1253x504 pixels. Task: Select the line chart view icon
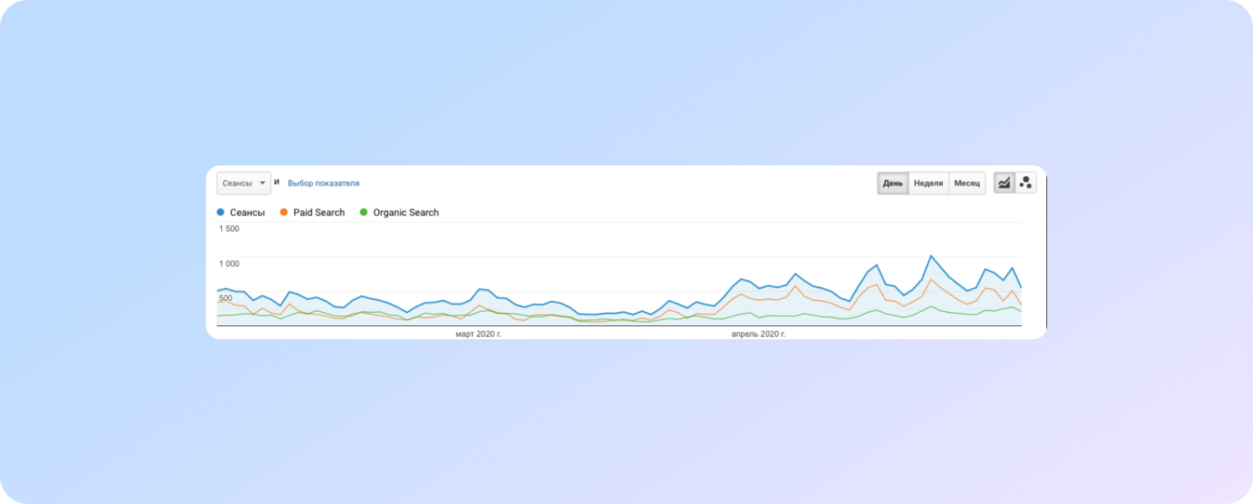click(x=1004, y=183)
